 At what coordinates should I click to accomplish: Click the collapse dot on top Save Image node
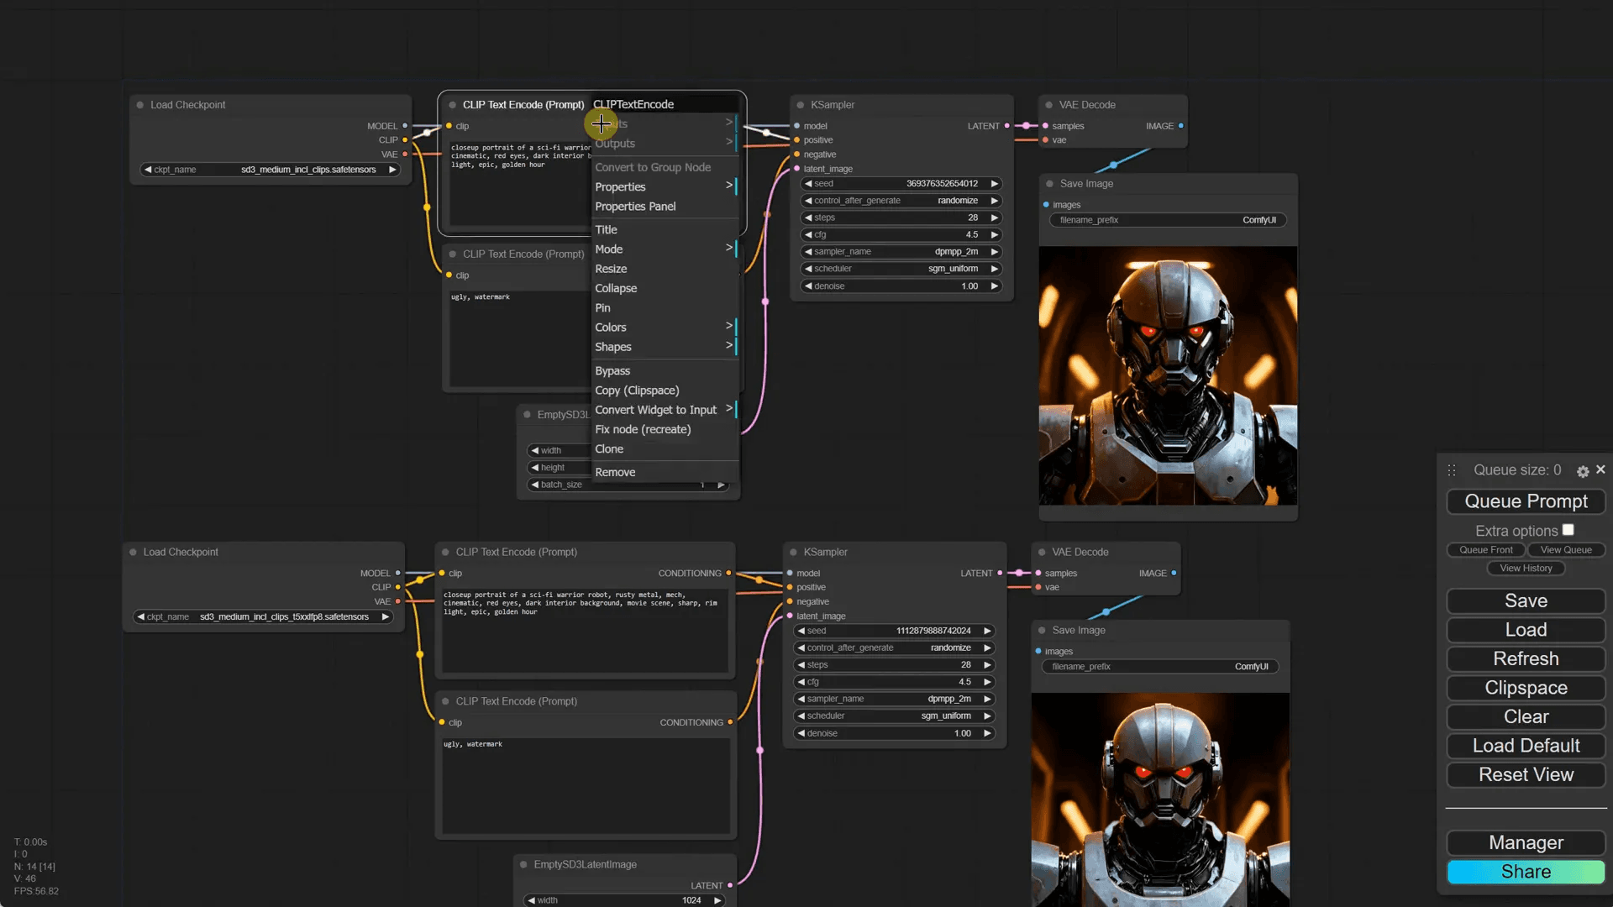(1049, 184)
